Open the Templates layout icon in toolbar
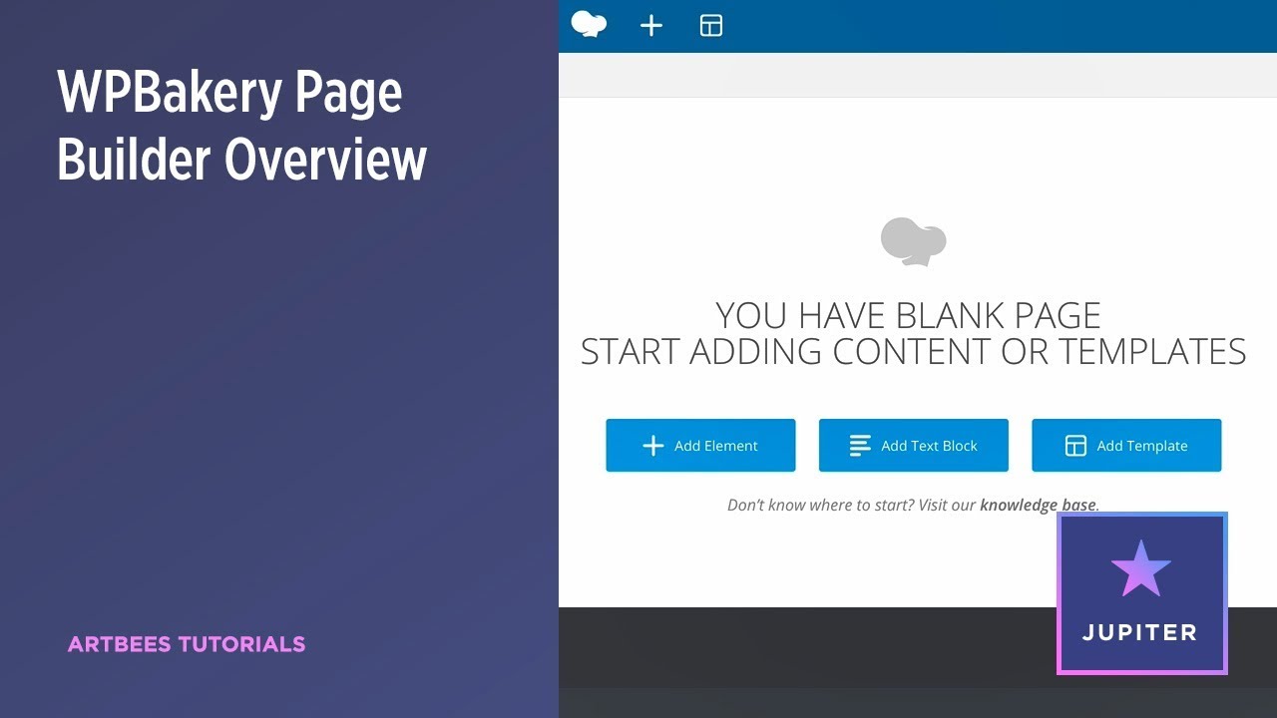The height and width of the screenshot is (718, 1277). pos(711,26)
